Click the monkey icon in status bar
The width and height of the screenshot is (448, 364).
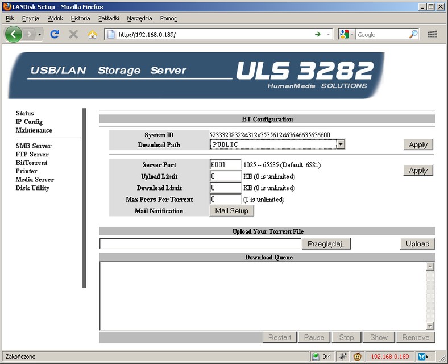point(358,357)
